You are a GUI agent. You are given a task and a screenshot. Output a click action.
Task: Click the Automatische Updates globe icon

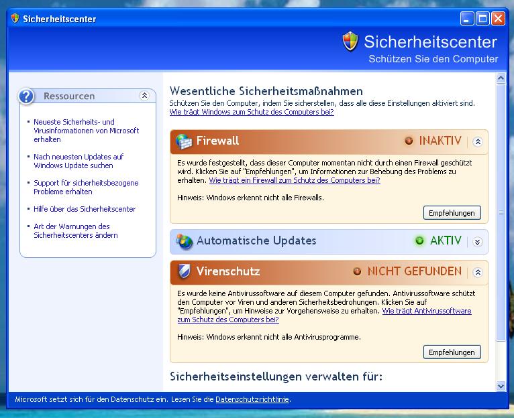pyautogui.click(x=185, y=242)
